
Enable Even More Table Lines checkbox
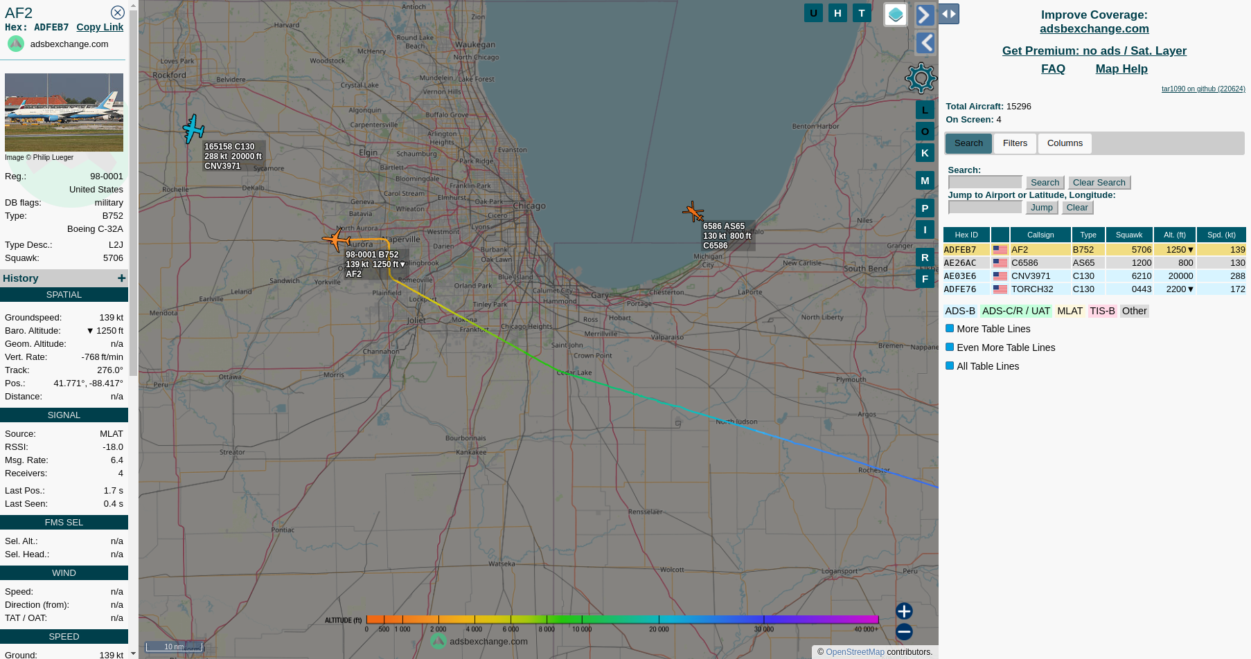950,347
